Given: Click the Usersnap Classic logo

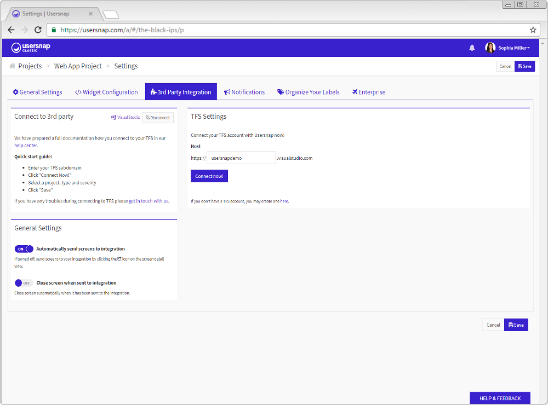Looking at the screenshot, I should pos(31,48).
